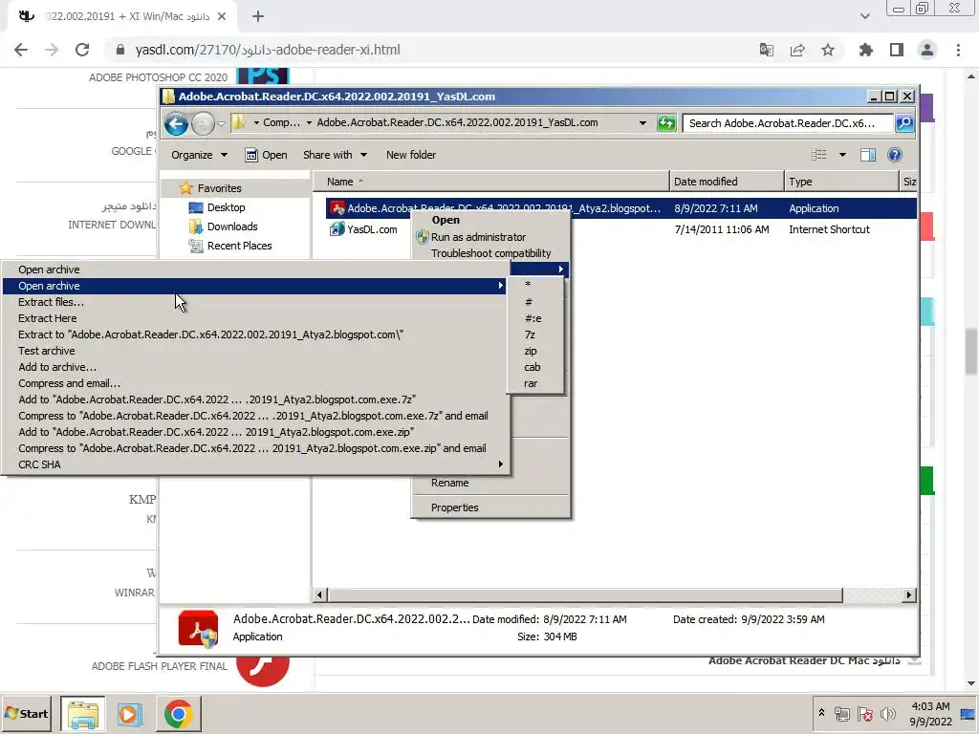Show hidden tray icons

coord(821,712)
